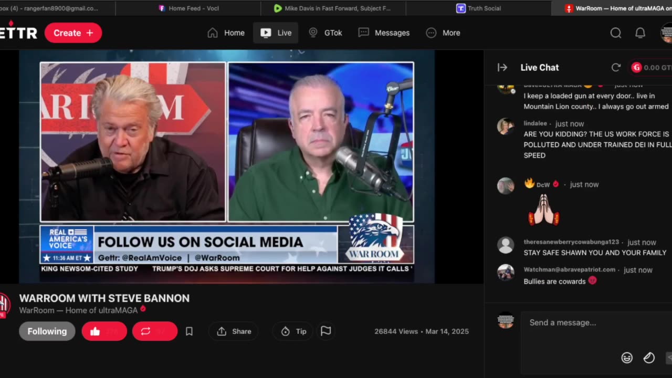Click Watchman's chat avatar
672x378 pixels.
pos(506,272)
